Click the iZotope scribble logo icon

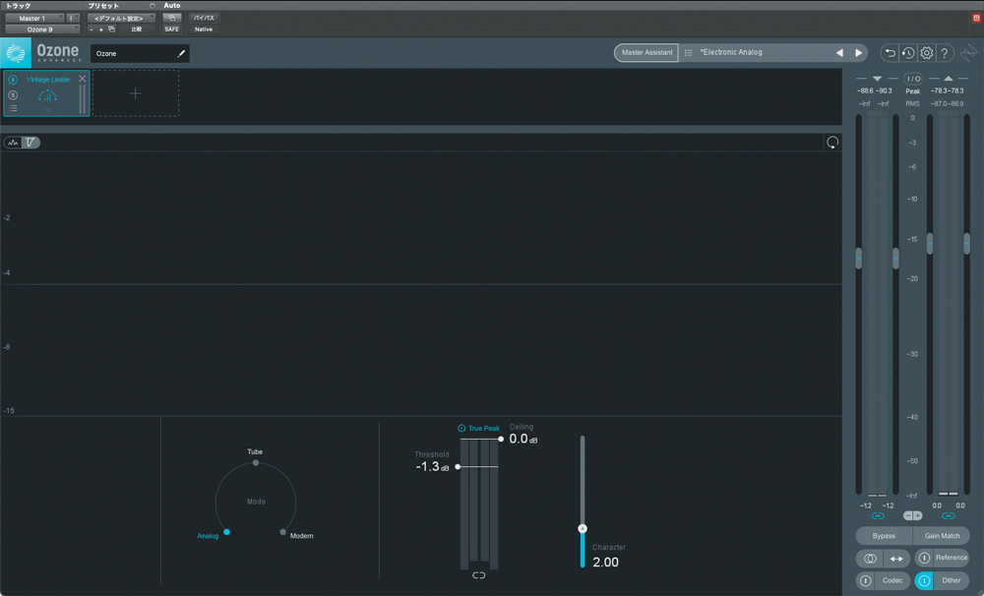point(969,53)
